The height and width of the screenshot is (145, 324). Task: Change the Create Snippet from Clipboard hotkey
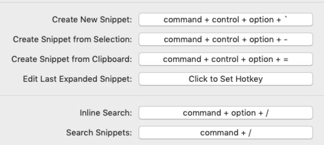(x=226, y=59)
